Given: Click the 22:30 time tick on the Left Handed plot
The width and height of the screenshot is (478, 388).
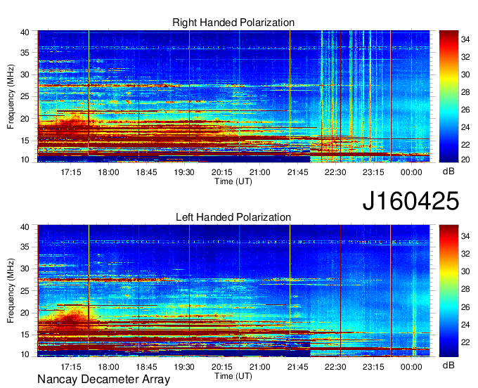Looking at the screenshot, I should click(x=335, y=367).
